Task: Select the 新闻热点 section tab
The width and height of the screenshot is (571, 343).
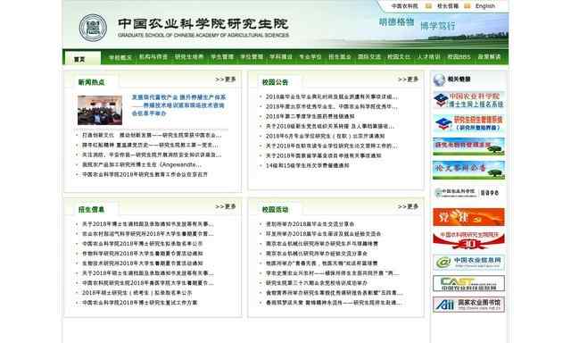Action: click(91, 82)
